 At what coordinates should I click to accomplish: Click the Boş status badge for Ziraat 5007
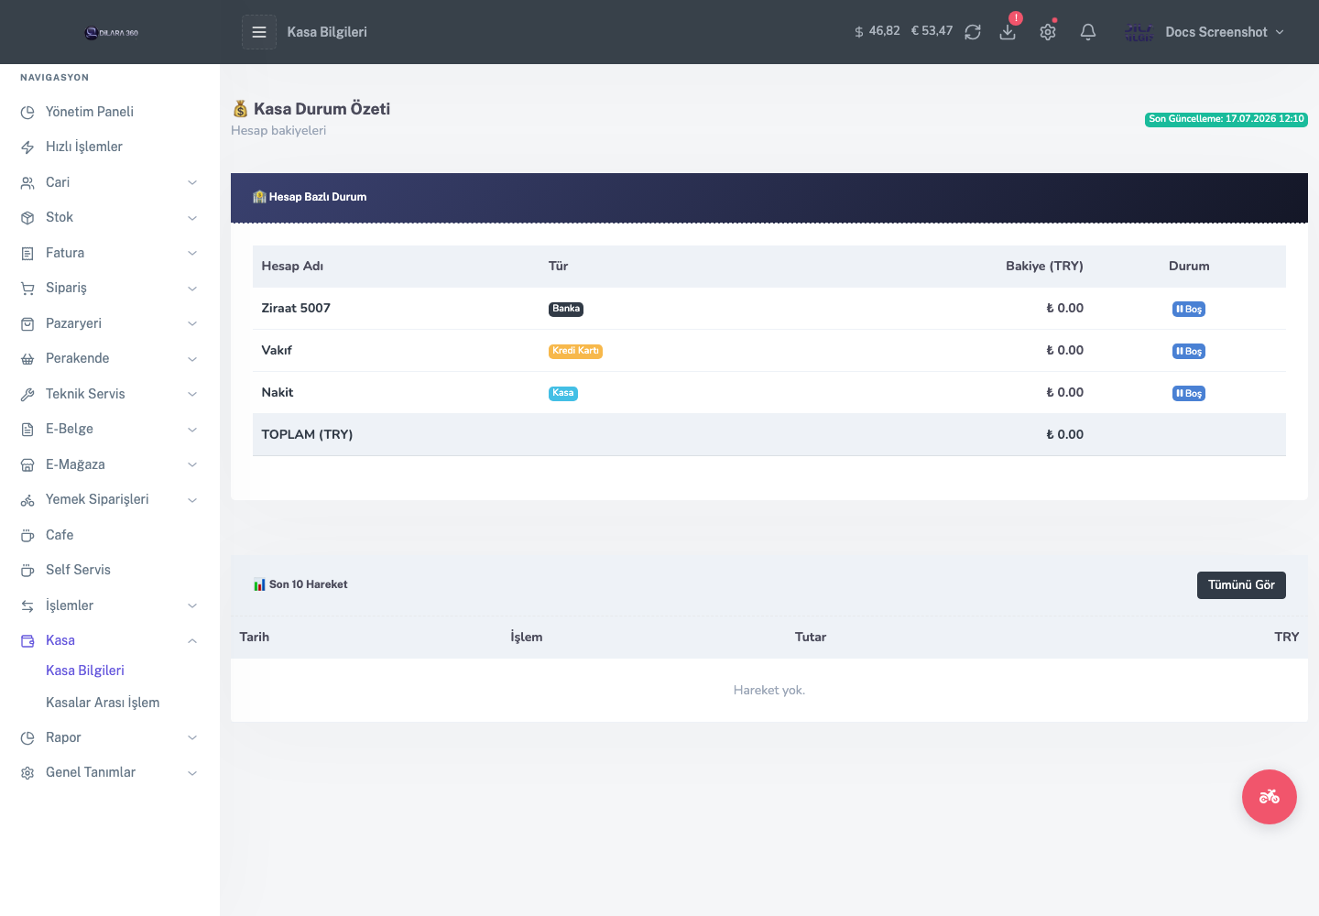(x=1189, y=310)
